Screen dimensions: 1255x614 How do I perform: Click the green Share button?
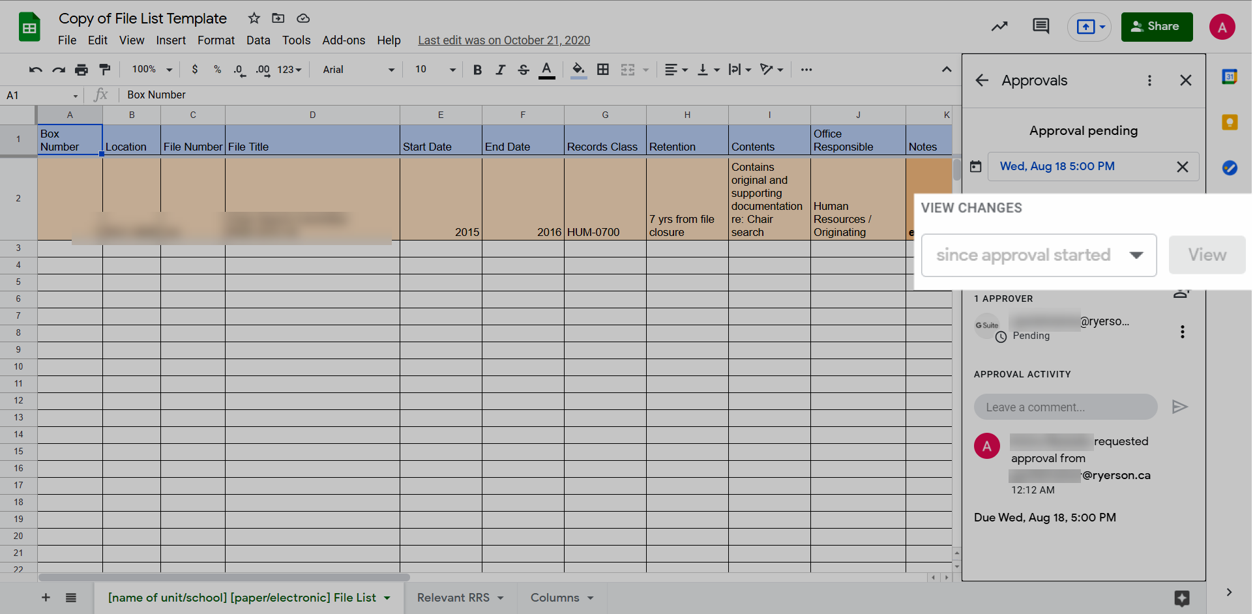pyautogui.click(x=1157, y=27)
